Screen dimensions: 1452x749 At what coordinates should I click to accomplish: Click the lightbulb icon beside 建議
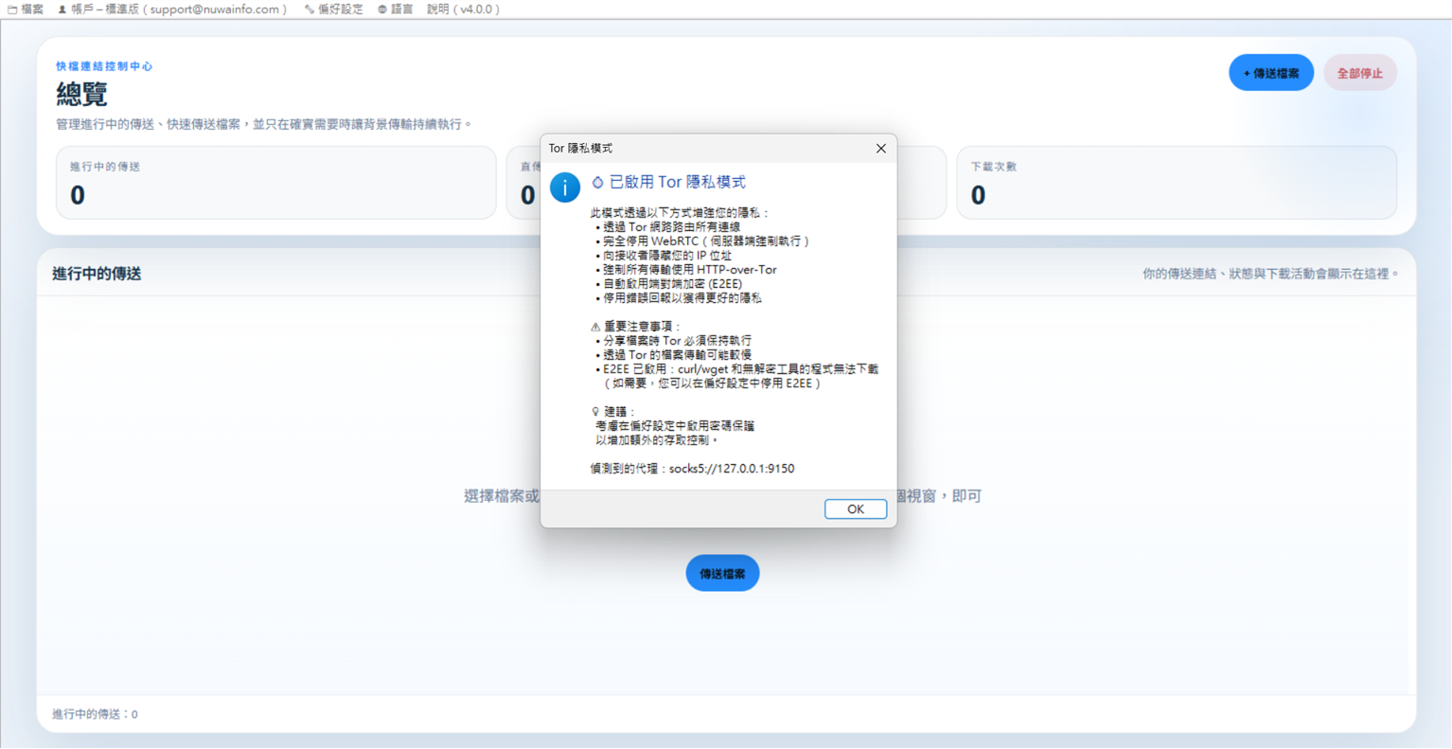[595, 412]
